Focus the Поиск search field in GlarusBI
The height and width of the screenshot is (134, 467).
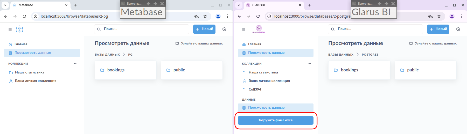pyautogui.click(x=375, y=29)
